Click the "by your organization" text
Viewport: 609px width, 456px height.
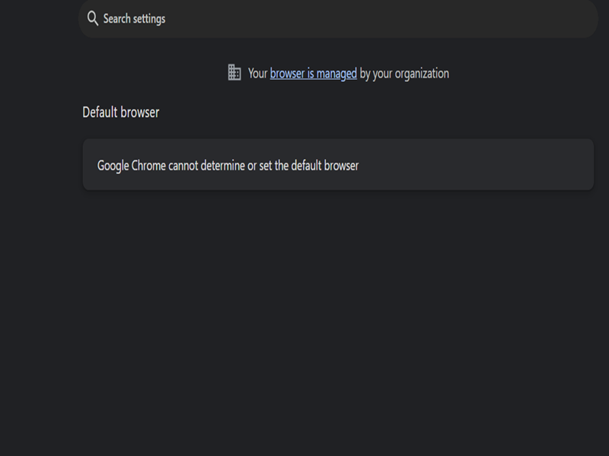pyautogui.click(x=404, y=74)
